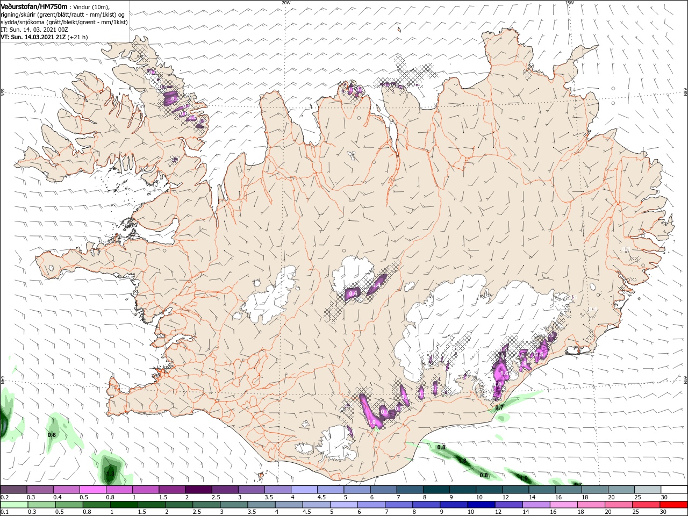
Task: Click the 'rigning/skúrir (grænt/blátt/rautt' legend description line
Action: (62, 14)
